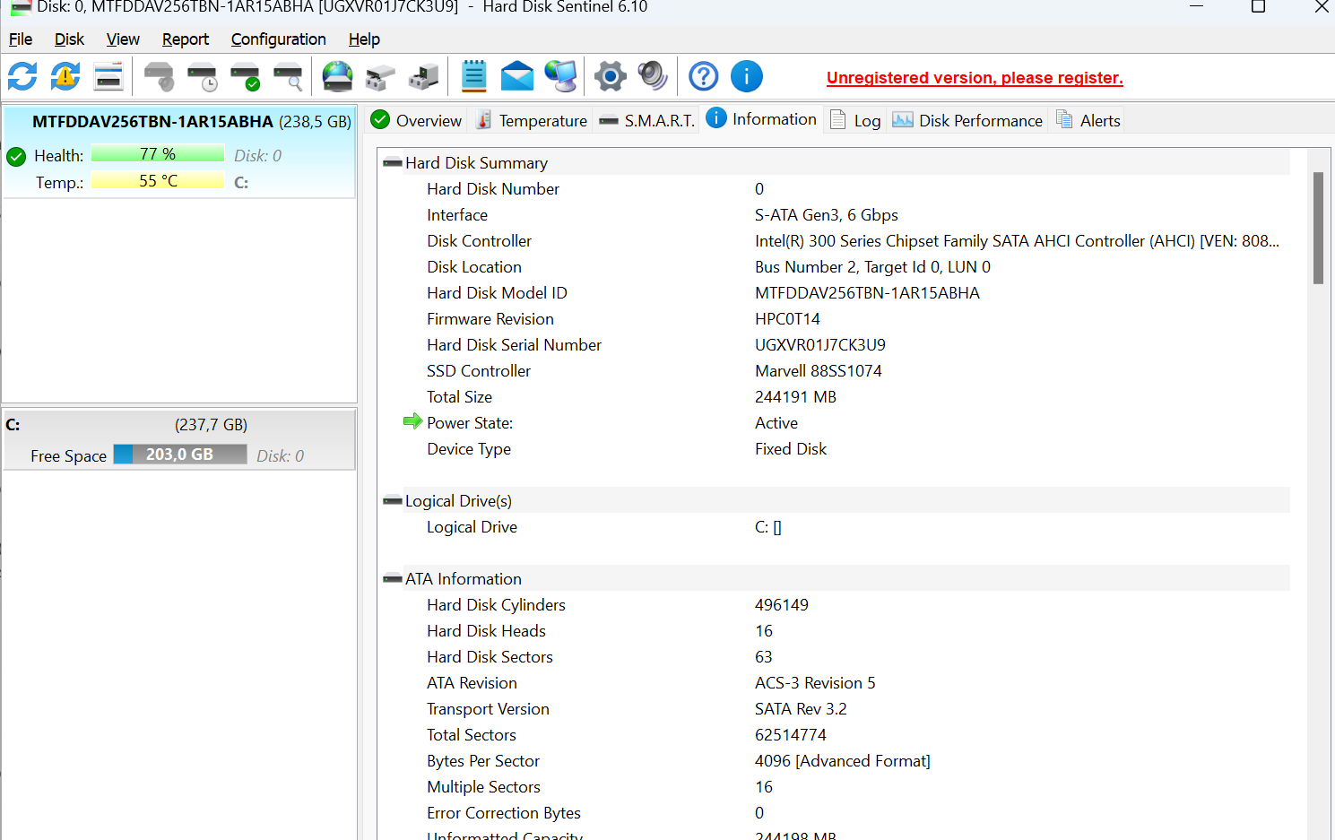The width and height of the screenshot is (1335, 840).
Task: Click the 'Unregistered version, please register' link
Action: [975, 78]
